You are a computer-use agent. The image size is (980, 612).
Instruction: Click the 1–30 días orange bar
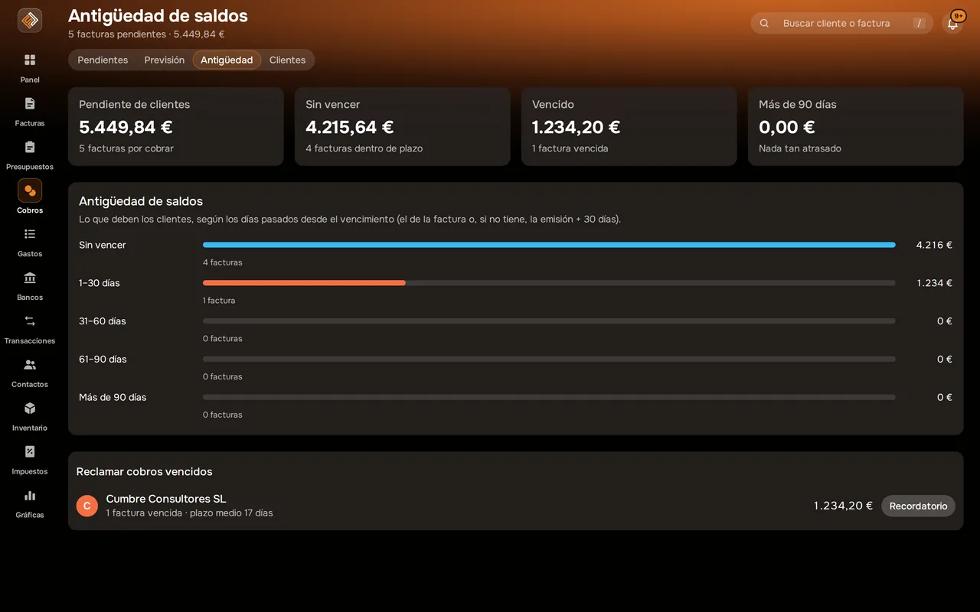coord(304,283)
